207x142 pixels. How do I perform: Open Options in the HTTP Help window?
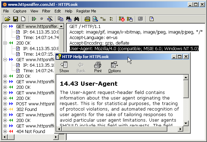(115, 67)
